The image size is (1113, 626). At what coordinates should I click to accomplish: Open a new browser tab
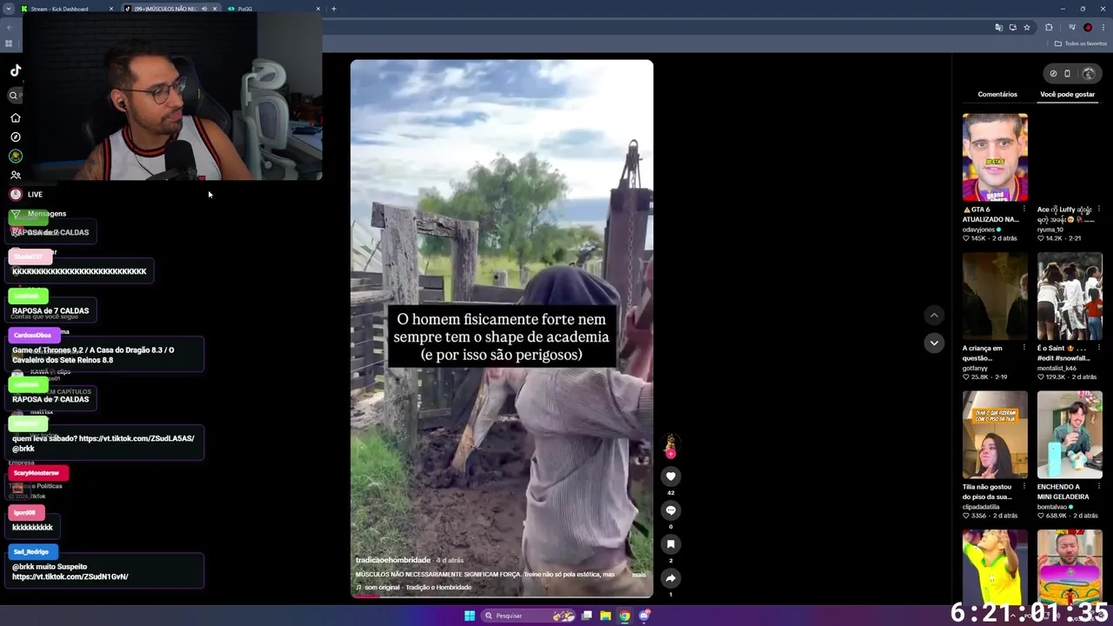[334, 9]
